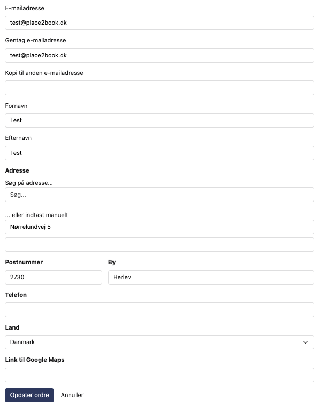Screen dimensions: 324x410
Task: Click into the Efternavn text field
Action: (x=159, y=153)
